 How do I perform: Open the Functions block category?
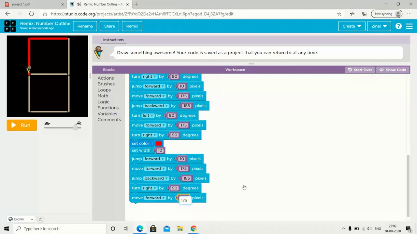click(x=108, y=108)
